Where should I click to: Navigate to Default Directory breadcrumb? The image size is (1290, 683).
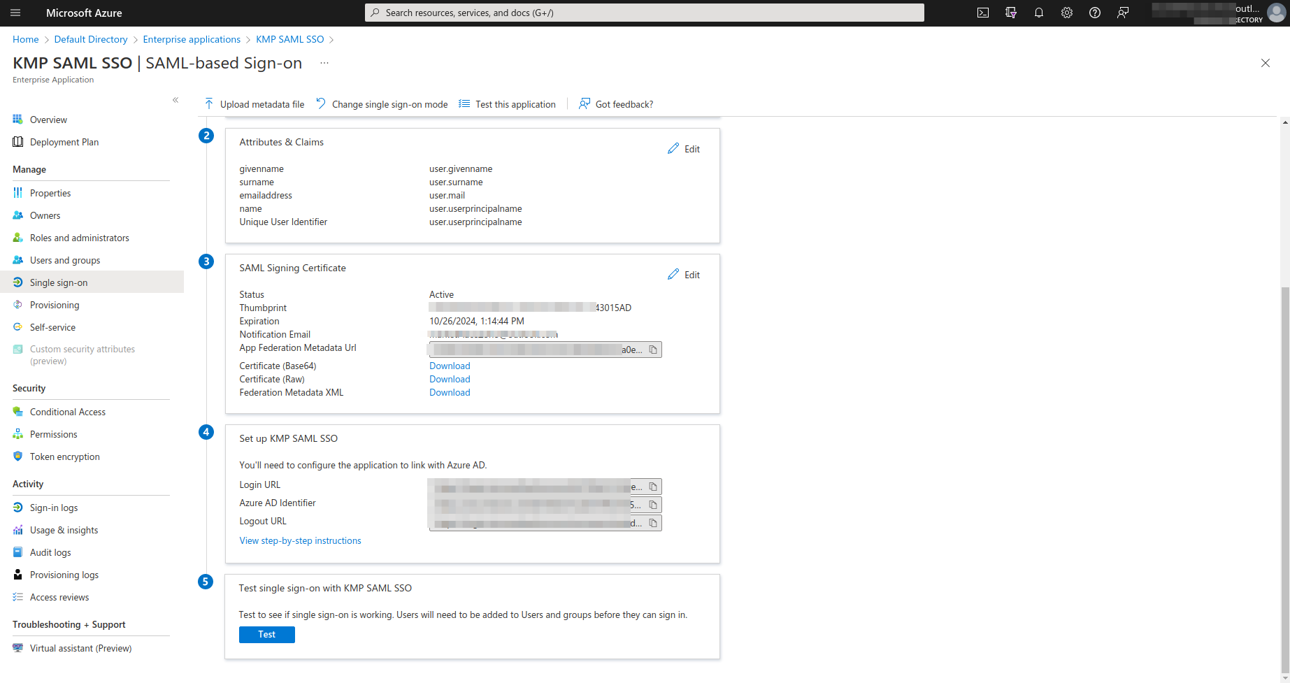(x=91, y=39)
